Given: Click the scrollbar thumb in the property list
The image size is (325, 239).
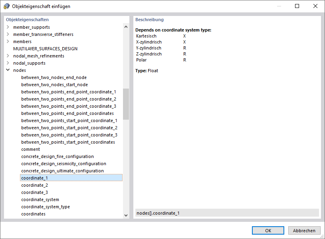Looking at the screenshot, I should point(126,104).
